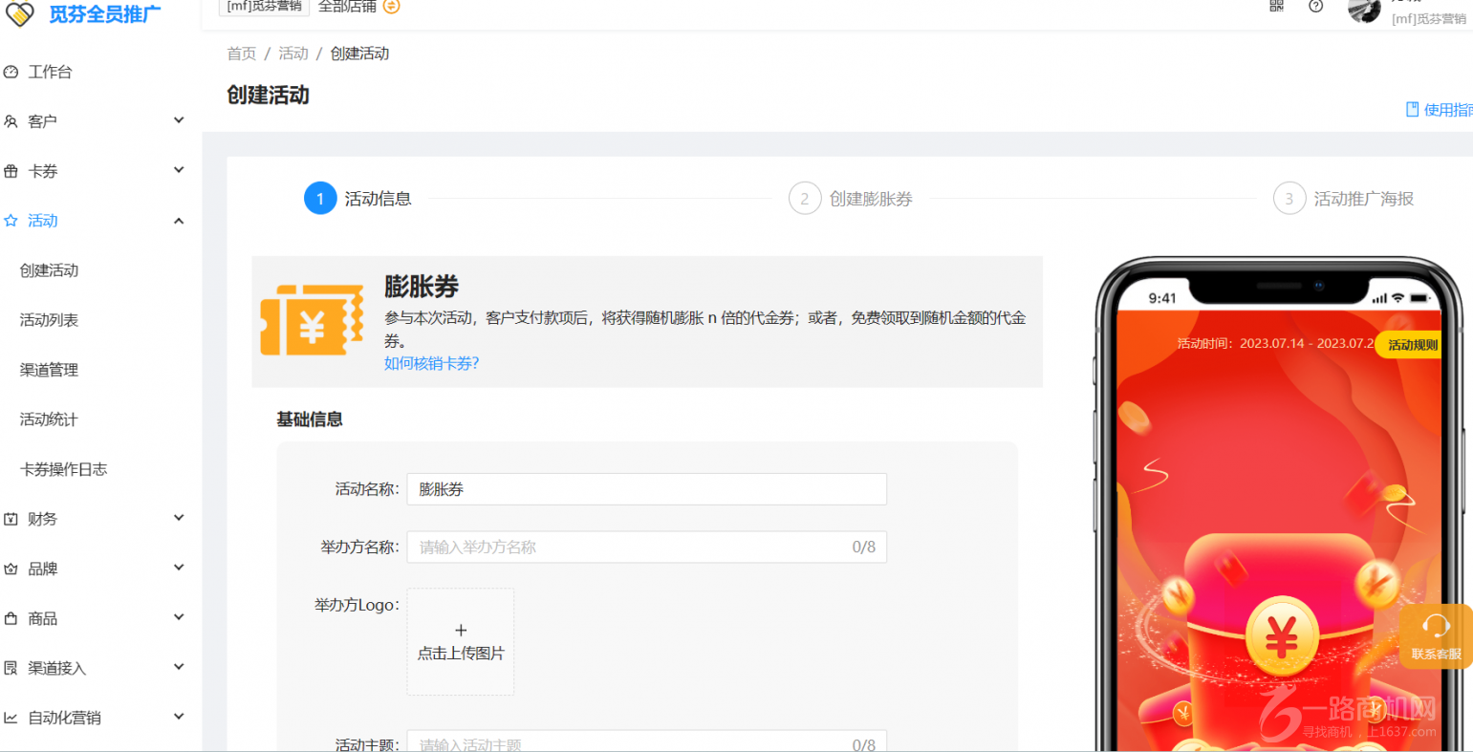Click 首页 in the breadcrumb

pyautogui.click(x=242, y=54)
